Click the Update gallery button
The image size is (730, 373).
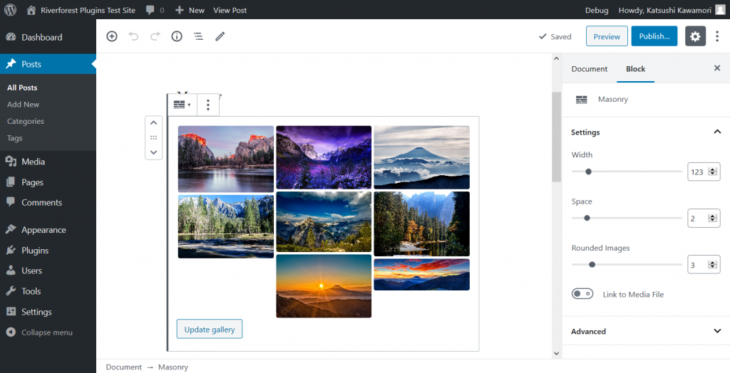tap(210, 330)
